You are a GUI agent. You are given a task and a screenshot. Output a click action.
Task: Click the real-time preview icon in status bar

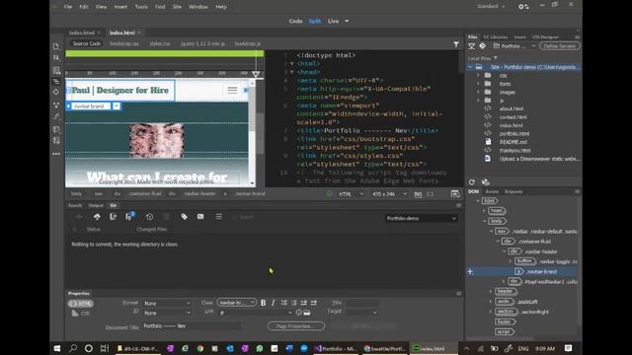click(x=455, y=194)
